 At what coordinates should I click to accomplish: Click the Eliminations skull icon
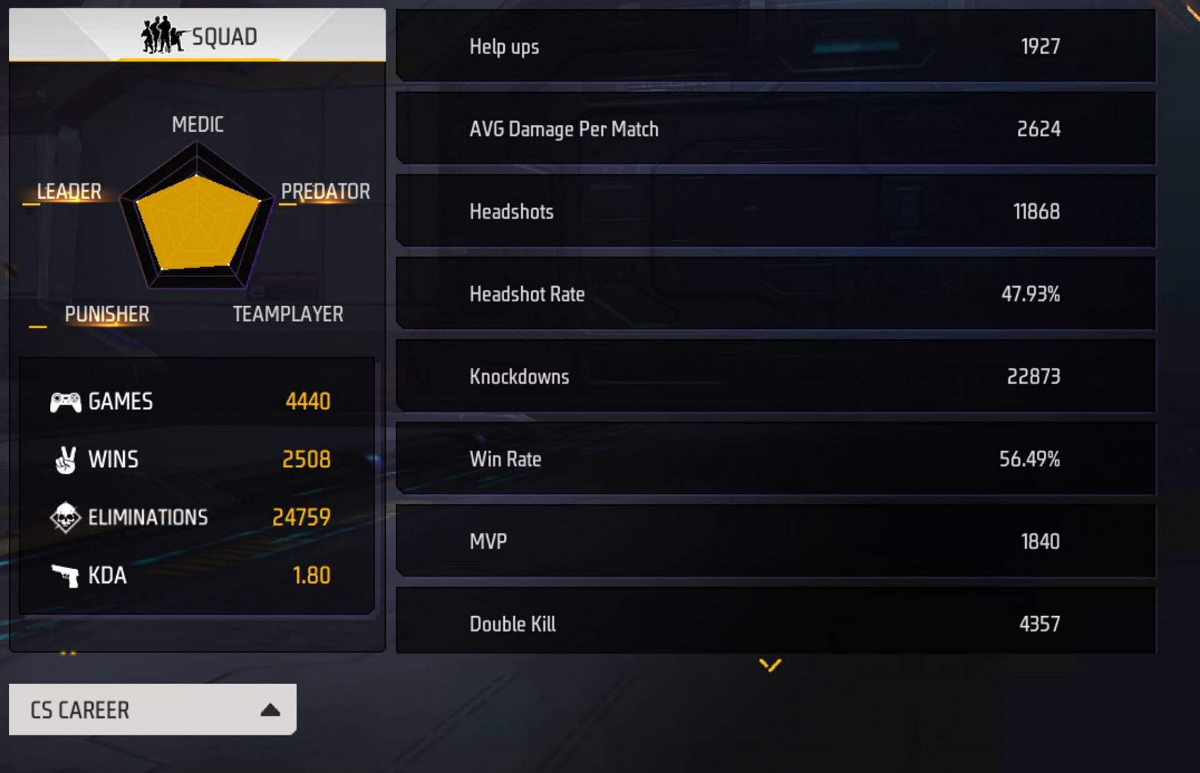click(66, 517)
